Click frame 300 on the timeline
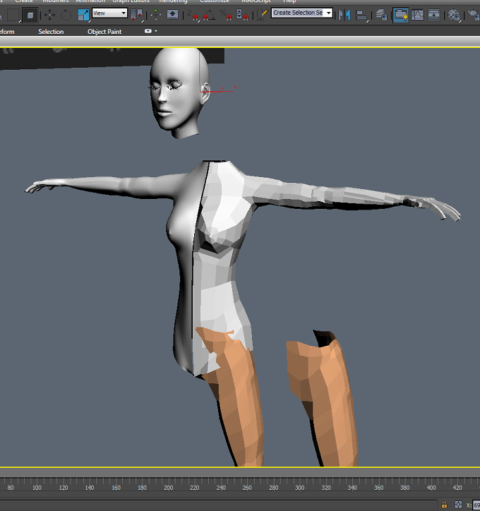Image resolution: width=480 pixels, height=511 pixels. point(299,488)
